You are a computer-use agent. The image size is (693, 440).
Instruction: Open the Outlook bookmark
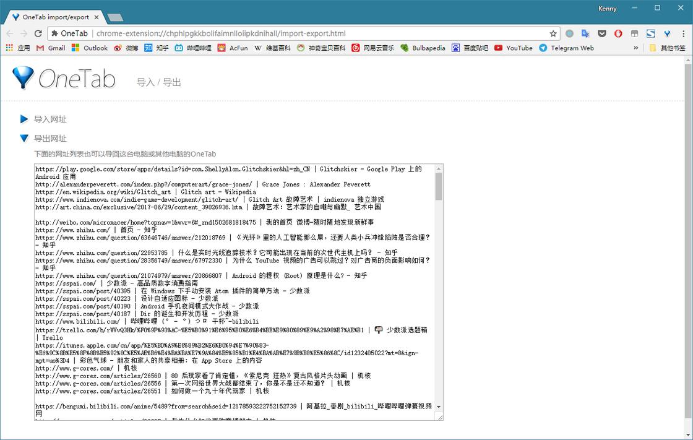[x=89, y=48]
